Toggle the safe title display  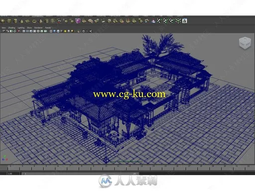(45, 31)
